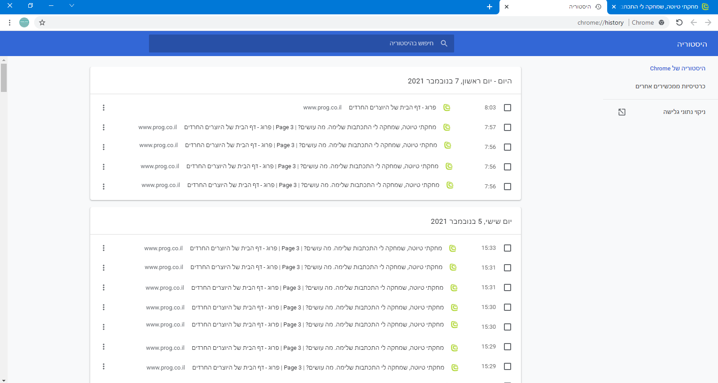Viewport: 718px width, 383px height.
Task: Click the magnifier icon in the history search bar
Action: tap(444, 44)
